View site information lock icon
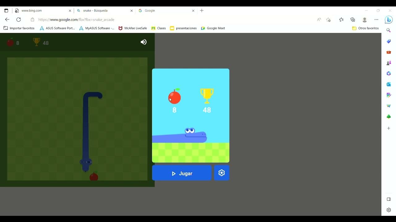Image resolution: width=396 pixels, height=222 pixels. (x=32, y=19)
